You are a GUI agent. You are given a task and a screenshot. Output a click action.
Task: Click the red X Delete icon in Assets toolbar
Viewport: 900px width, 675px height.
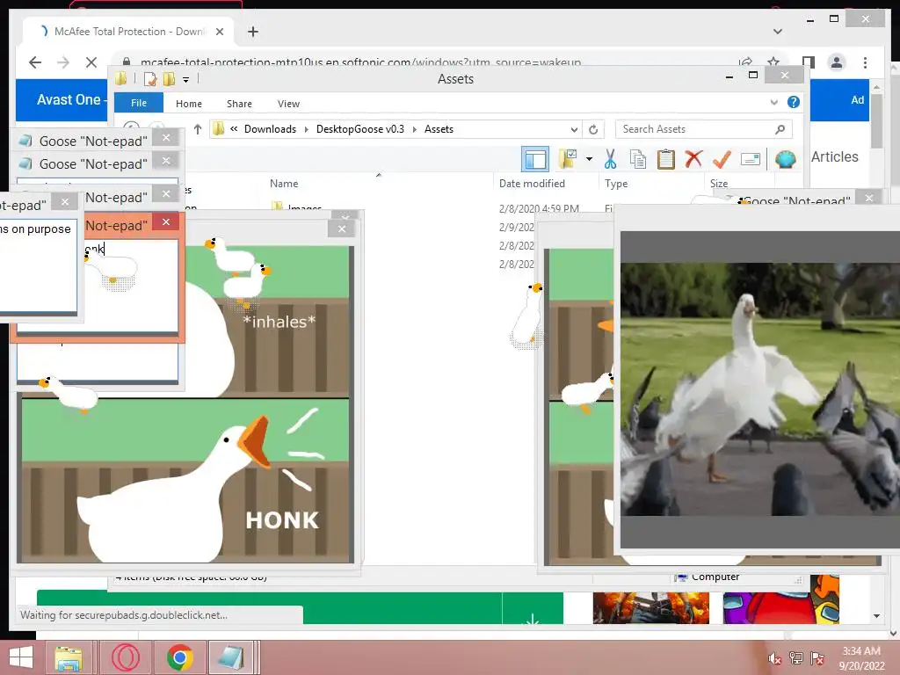point(693,158)
